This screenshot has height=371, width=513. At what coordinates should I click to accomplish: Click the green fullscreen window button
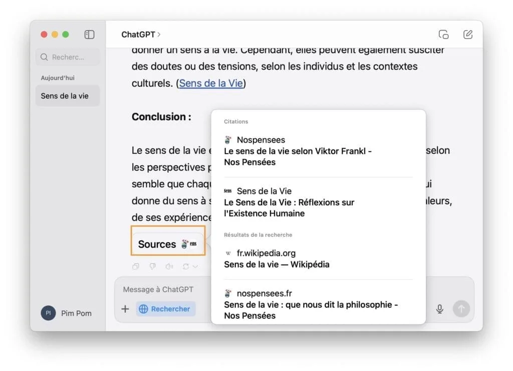click(66, 35)
